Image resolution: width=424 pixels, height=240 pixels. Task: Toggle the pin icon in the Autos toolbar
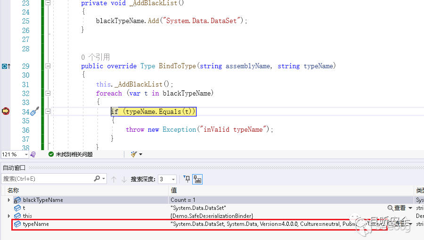pos(187,179)
